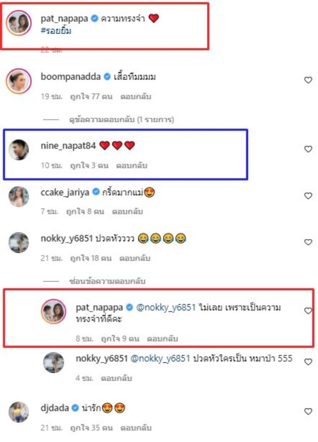Open the @nokky_y6851 mention in pat_napapa's reply
This screenshot has width=318, height=442.
166,307
